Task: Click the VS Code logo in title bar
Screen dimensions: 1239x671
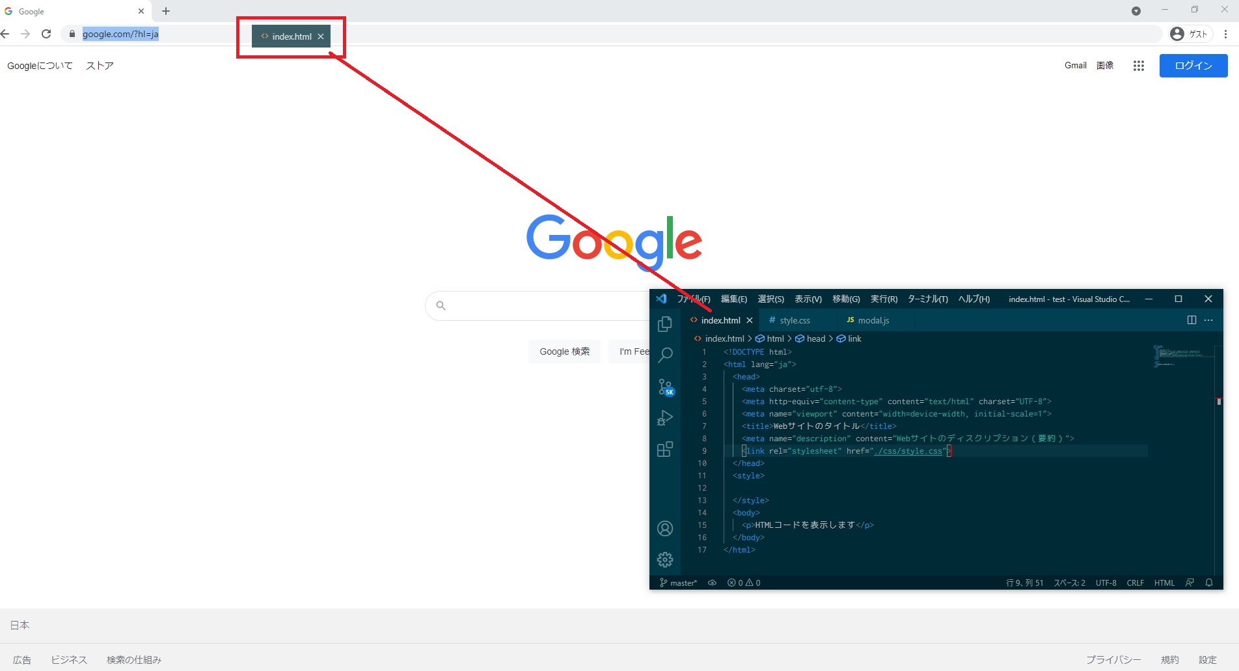Action: click(x=661, y=299)
